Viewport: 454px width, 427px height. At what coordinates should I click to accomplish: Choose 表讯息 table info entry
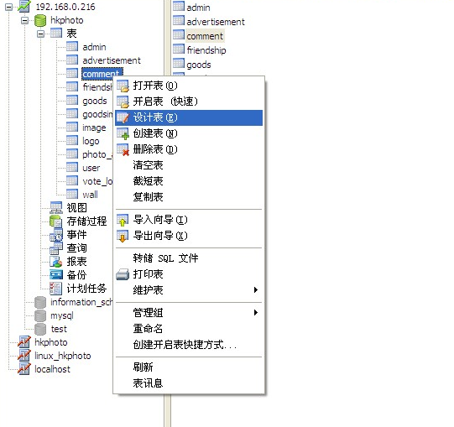point(189,383)
